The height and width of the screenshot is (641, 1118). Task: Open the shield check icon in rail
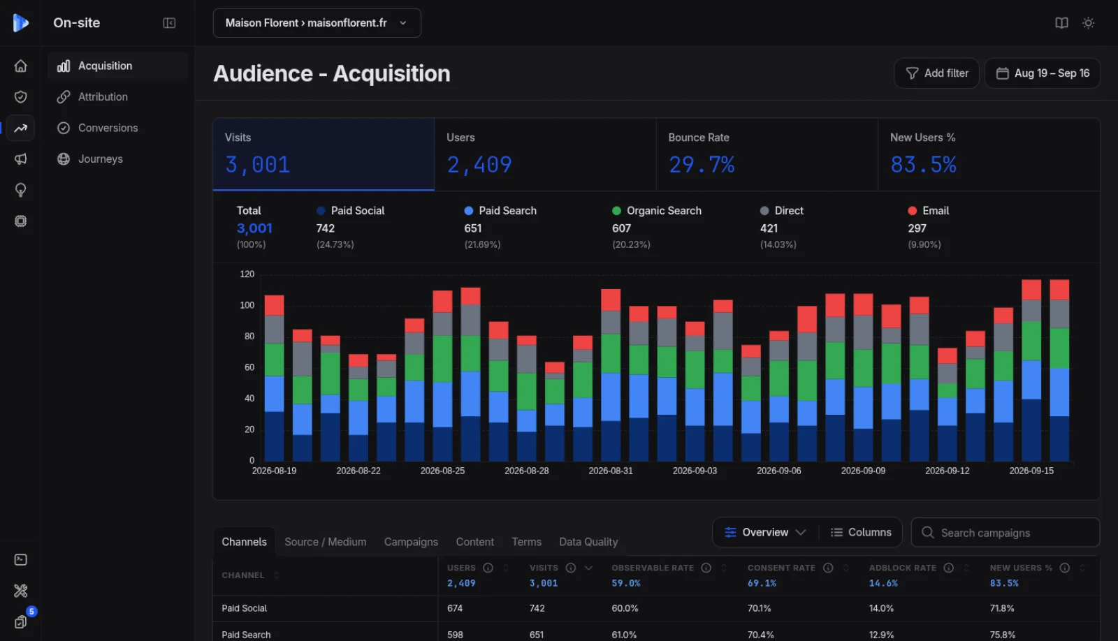21,97
